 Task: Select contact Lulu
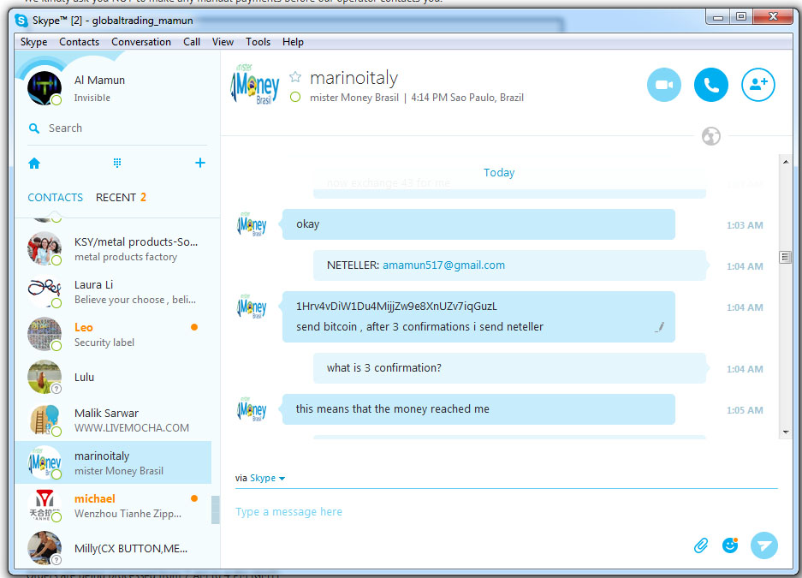click(113, 378)
